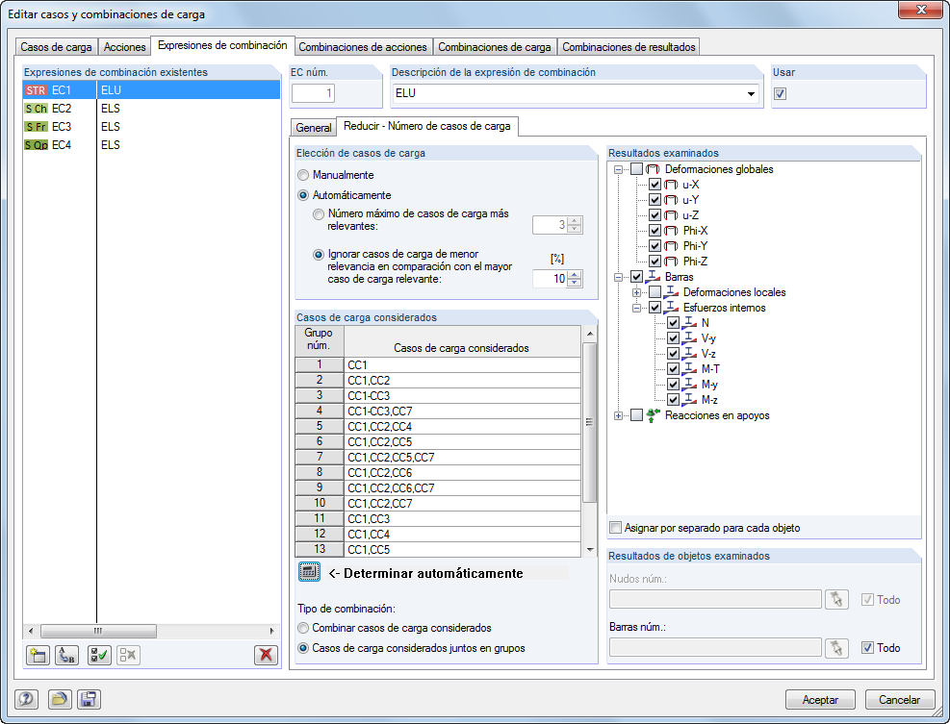Move the expressions list horizontal scrollbar

pyautogui.click(x=99, y=631)
